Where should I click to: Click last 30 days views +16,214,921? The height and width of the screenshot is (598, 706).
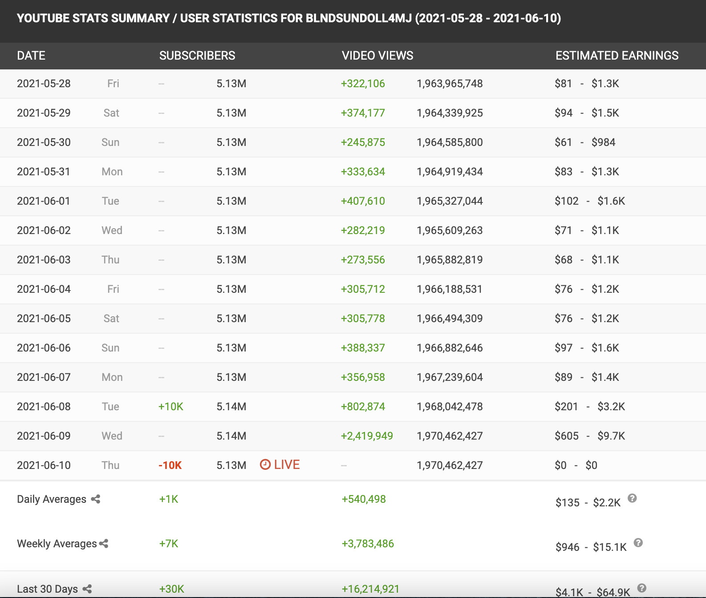pyautogui.click(x=370, y=589)
